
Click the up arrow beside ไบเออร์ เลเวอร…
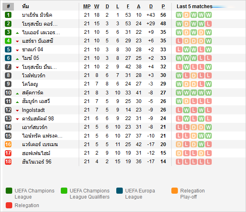(17, 33)
